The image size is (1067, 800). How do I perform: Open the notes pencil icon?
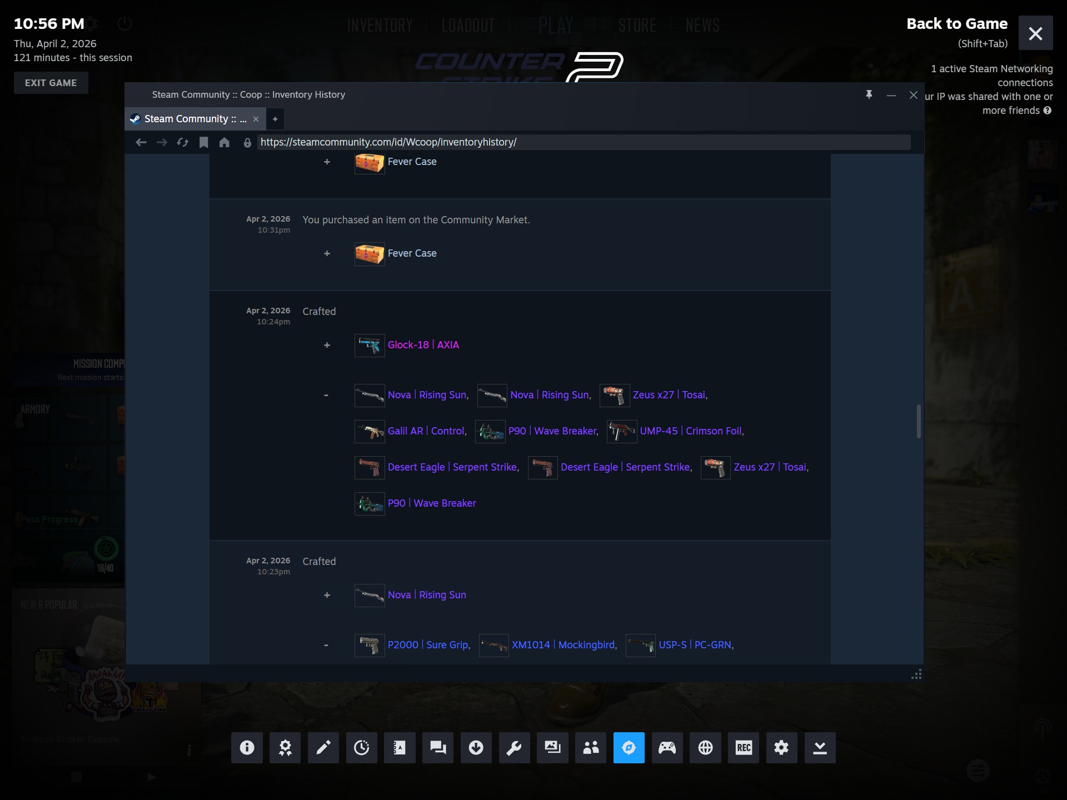(323, 748)
